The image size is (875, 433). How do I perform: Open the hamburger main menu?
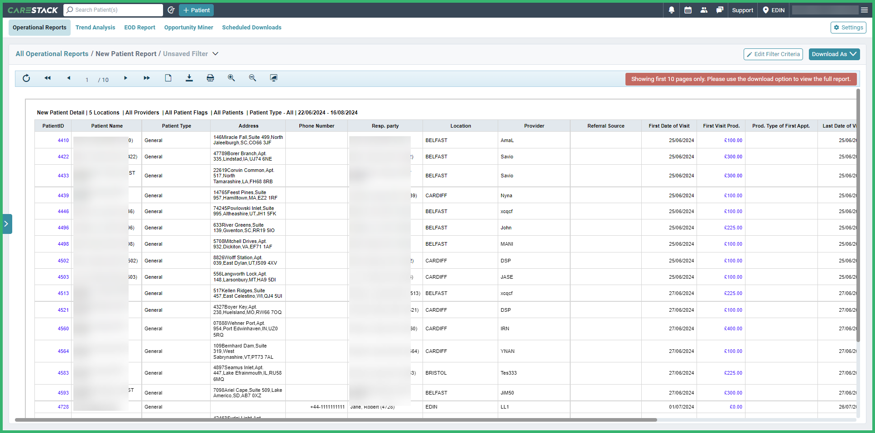click(x=864, y=10)
